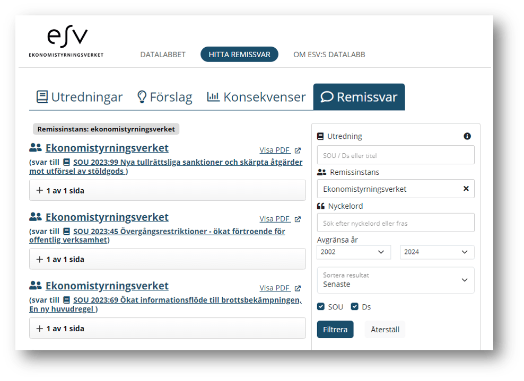The width and height of the screenshot is (524, 381).
Task: Click book icon before SOU 2023:99 title
Action: click(x=67, y=162)
